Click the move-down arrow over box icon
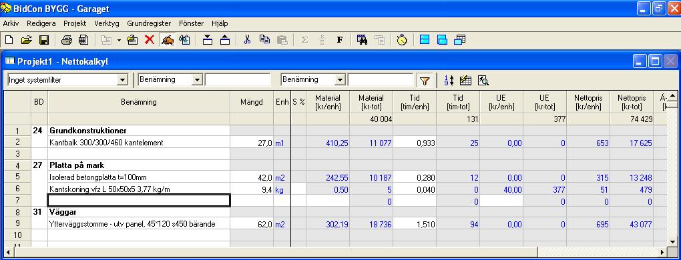Viewport: 681px width, 260px height. click(x=208, y=40)
